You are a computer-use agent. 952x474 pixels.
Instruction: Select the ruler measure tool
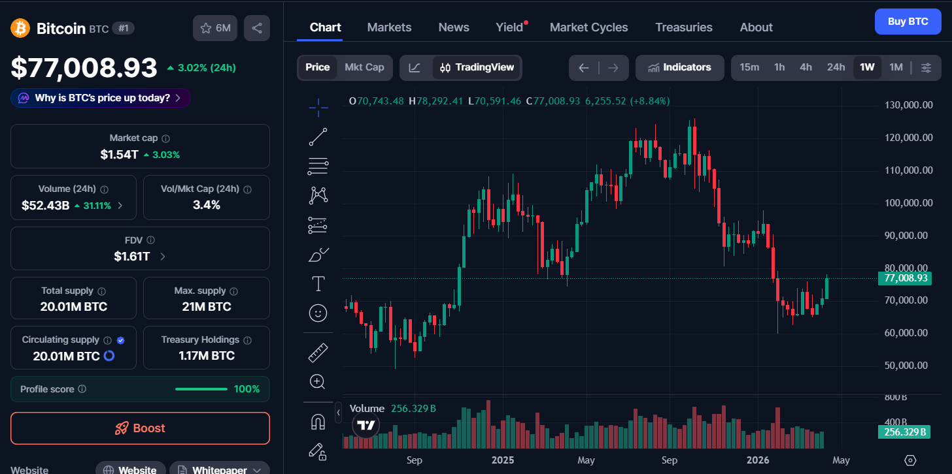point(318,353)
